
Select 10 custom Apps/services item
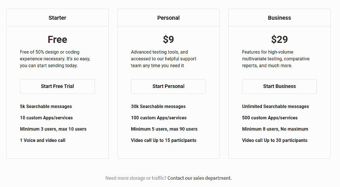pyautogui.click(x=46, y=117)
